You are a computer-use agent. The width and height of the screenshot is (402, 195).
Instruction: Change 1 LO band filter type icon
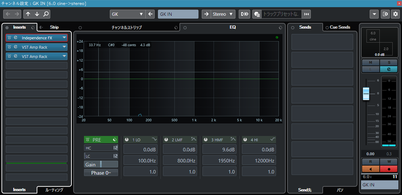click(154, 139)
